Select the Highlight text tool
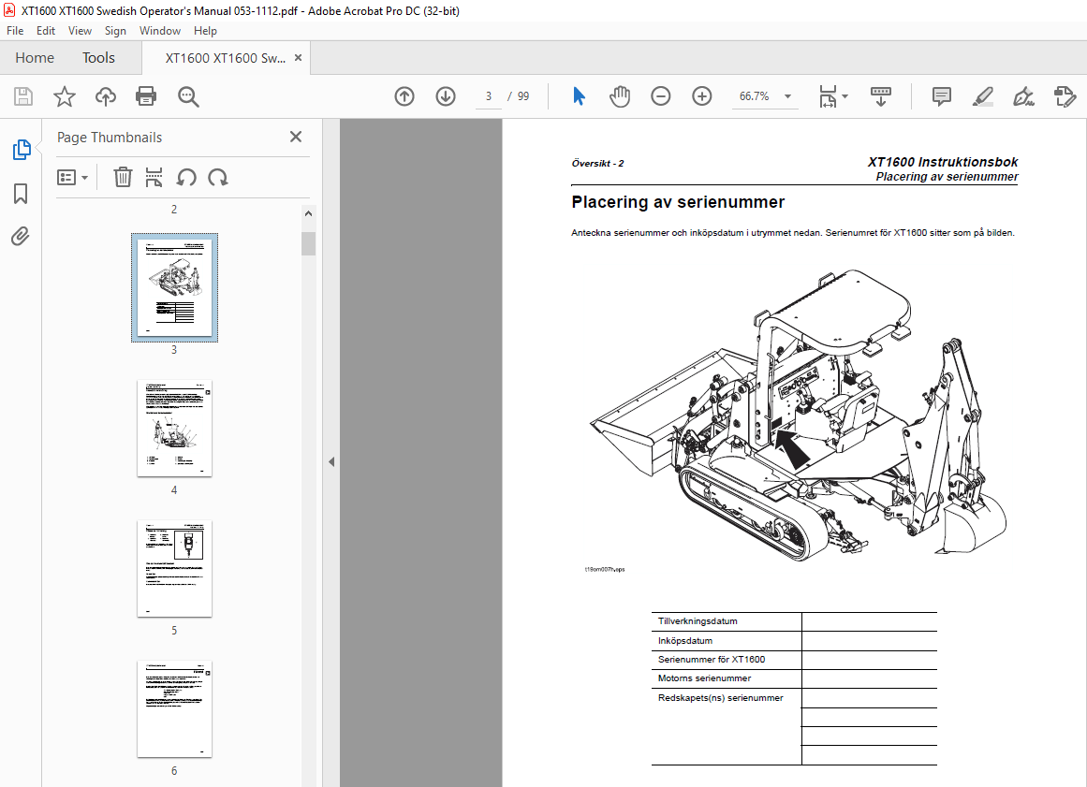Image resolution: width=1087 pixels, height=787 pixels. pyautogui.click(x=982, y=96)
